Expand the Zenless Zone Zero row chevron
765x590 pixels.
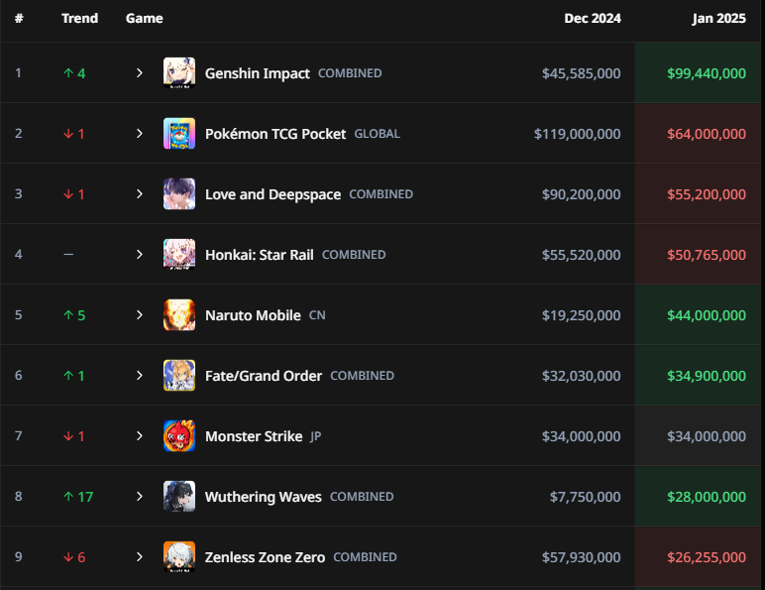click(140, 557)
